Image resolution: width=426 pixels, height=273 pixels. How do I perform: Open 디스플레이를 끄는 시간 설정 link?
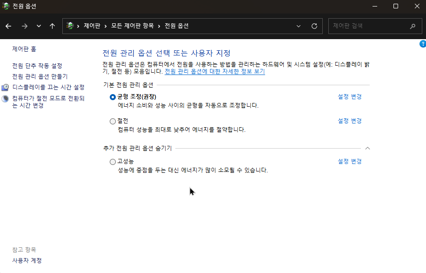click(48, 87)
